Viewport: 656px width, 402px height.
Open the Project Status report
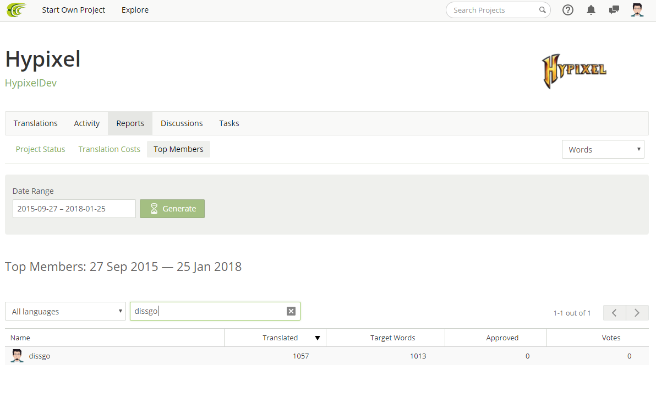[41, 149]
